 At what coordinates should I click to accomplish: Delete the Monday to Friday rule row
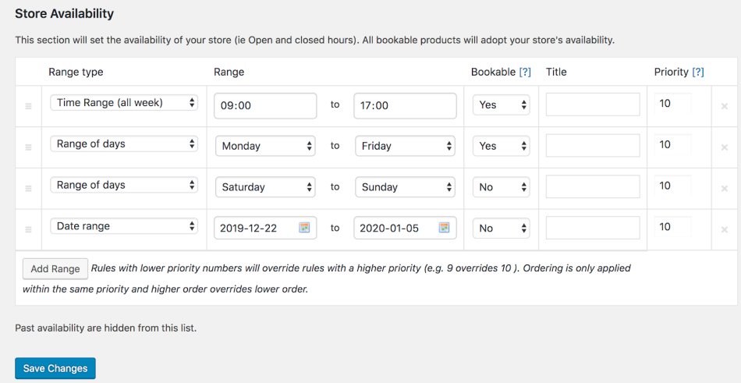click(x=724, y=147)
